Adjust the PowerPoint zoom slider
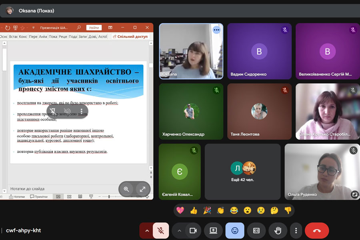This screenshot has width=360, height=240. (x=109, y=197)
